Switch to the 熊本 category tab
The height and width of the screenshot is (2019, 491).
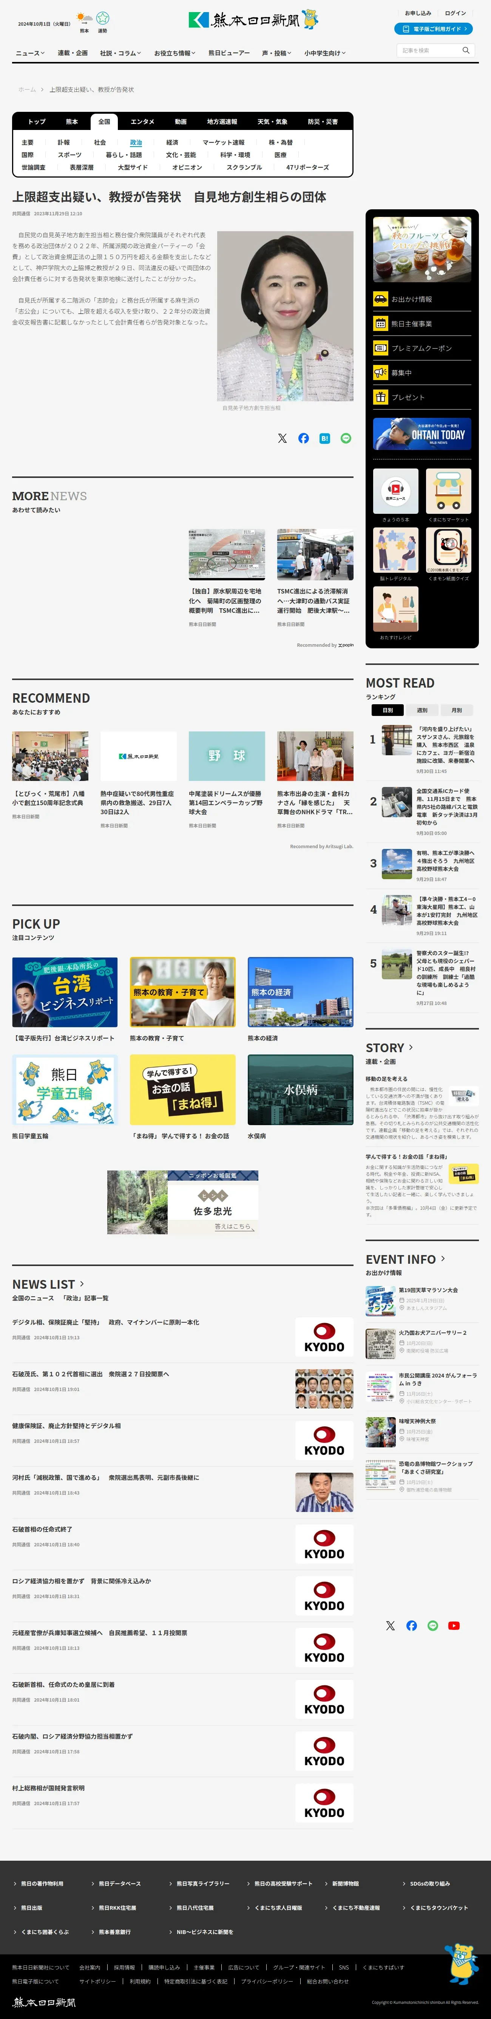pyautogui.click(x=72, y=122)
